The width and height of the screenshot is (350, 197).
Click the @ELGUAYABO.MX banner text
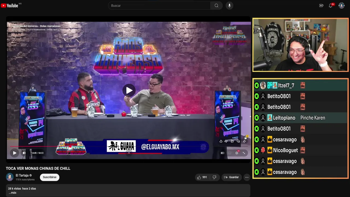[x=160, y=147]
